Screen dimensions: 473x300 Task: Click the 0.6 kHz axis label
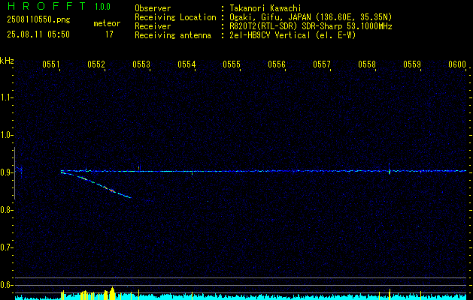(x=6, y=285)
